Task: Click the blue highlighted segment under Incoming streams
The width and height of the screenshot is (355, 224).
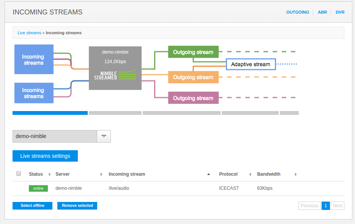Action: point(50,113)
